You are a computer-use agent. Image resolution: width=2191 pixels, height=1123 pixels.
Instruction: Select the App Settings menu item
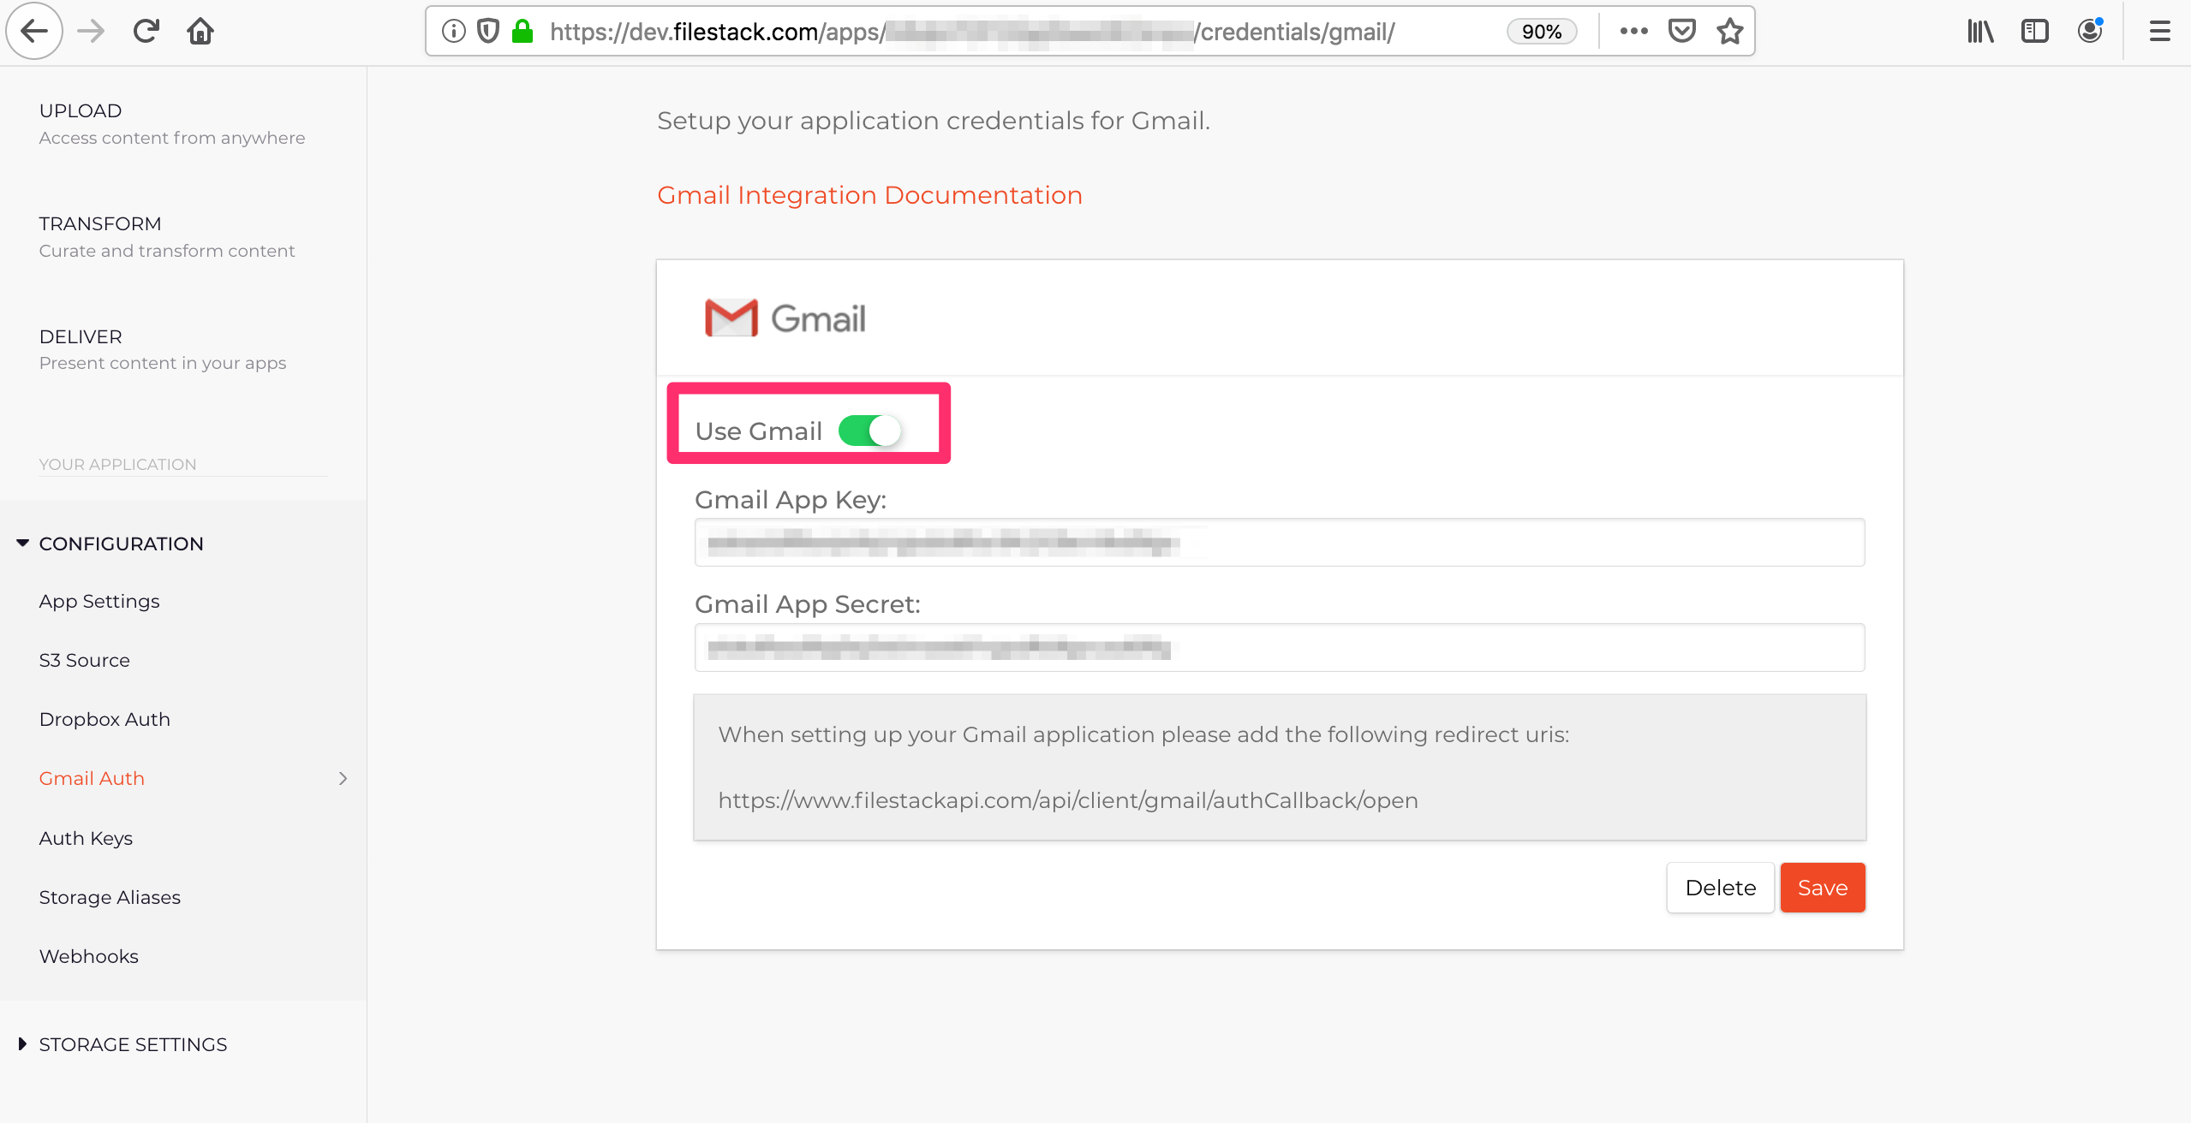99,600
